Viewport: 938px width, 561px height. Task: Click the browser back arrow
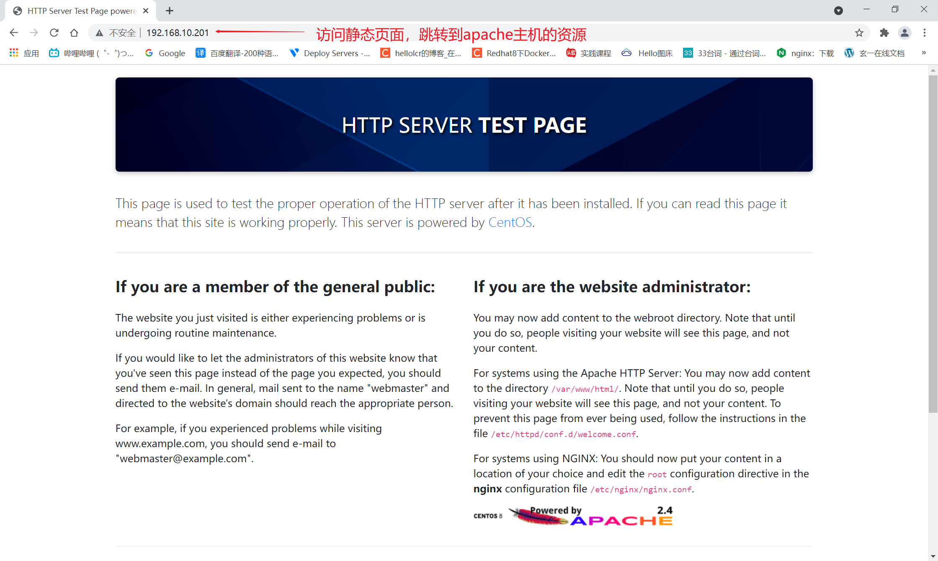pyautogui.click(x=13, y=33)
